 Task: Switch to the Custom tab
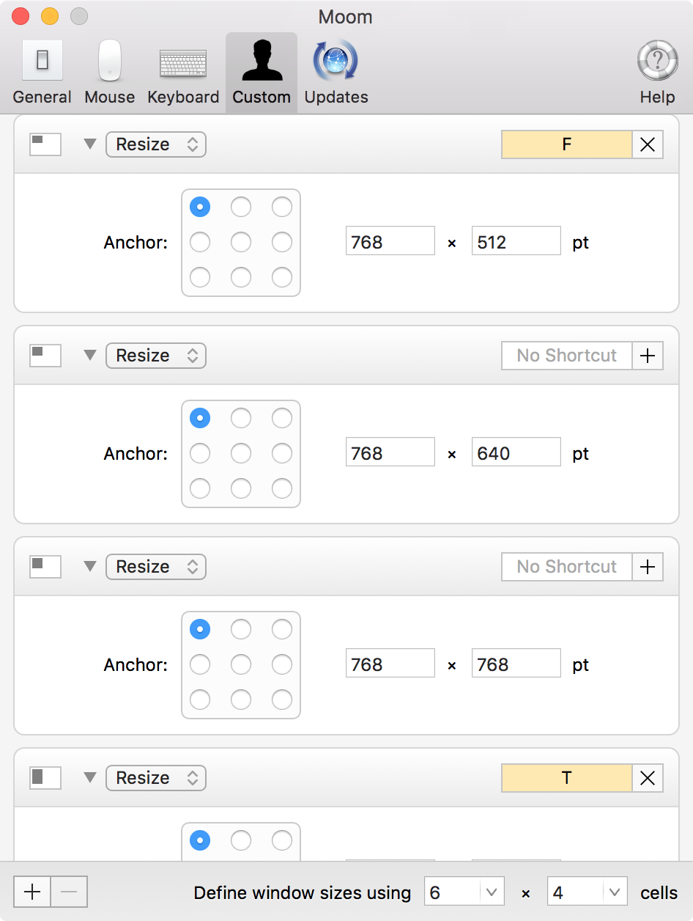[x=262, y=73]
